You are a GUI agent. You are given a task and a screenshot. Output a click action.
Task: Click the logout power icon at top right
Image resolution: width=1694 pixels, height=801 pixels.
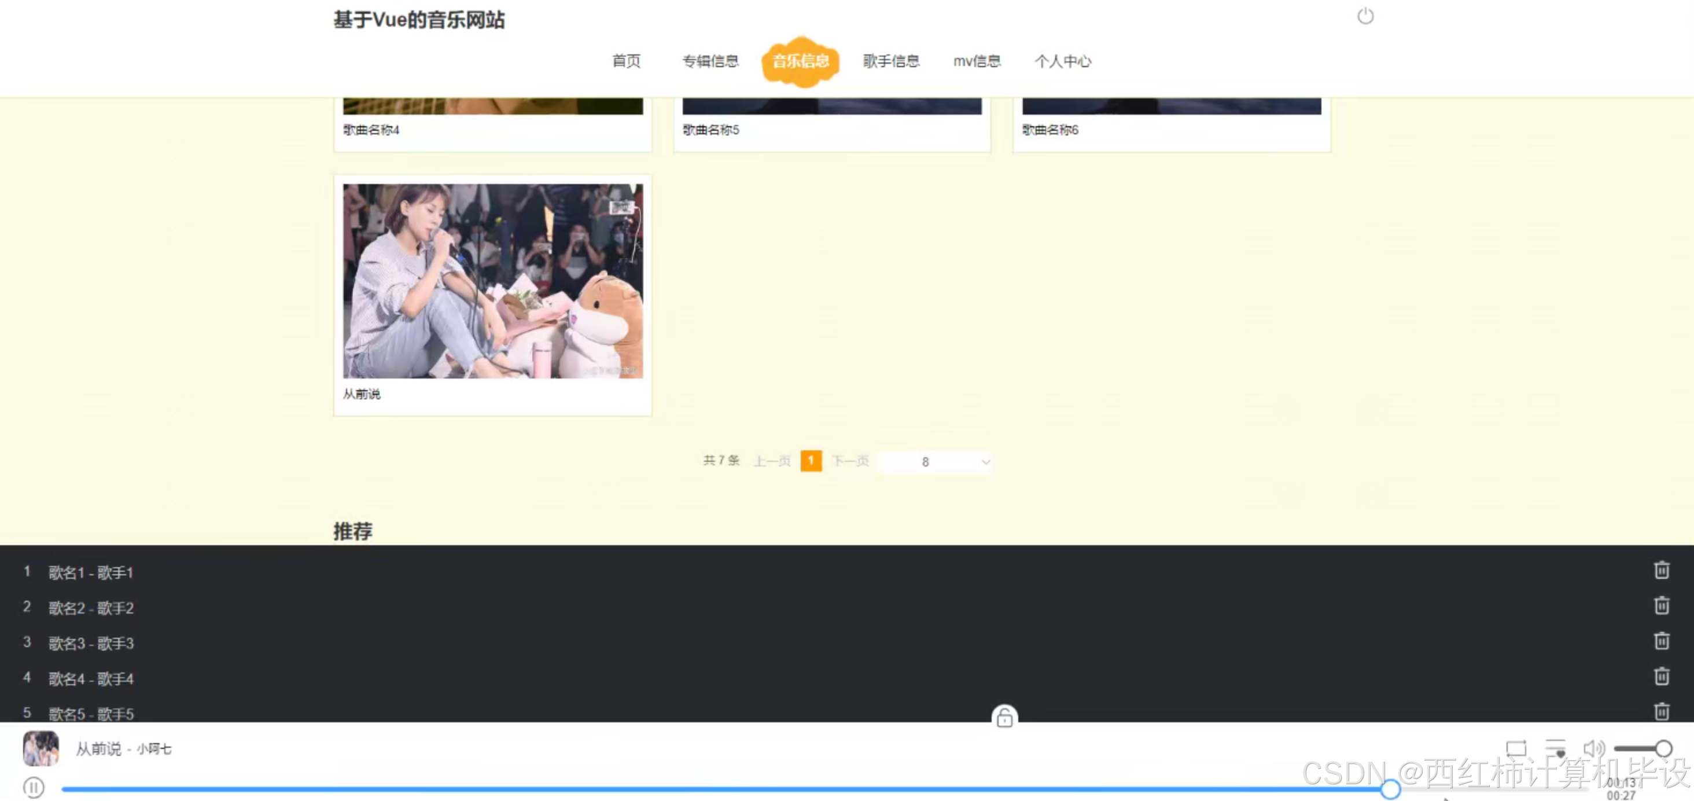1366,16
